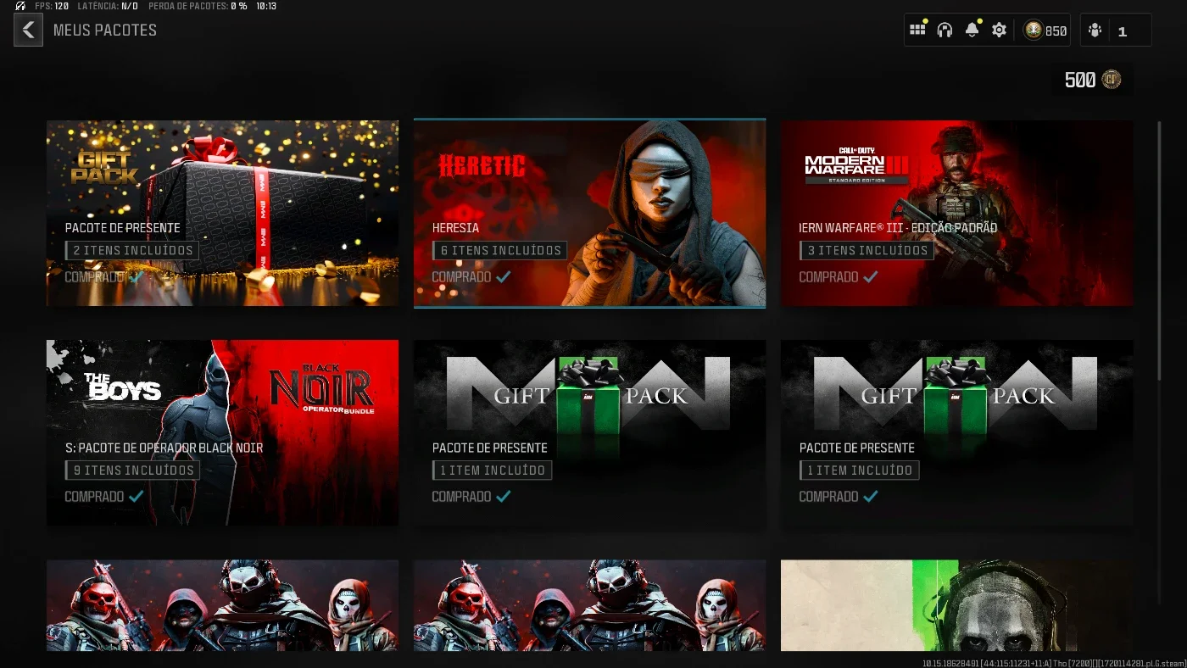Image resolution: width=1187 pixels, height=668 pixels.
Task: Open the notifications bell icon
Action: pos(972,30)
